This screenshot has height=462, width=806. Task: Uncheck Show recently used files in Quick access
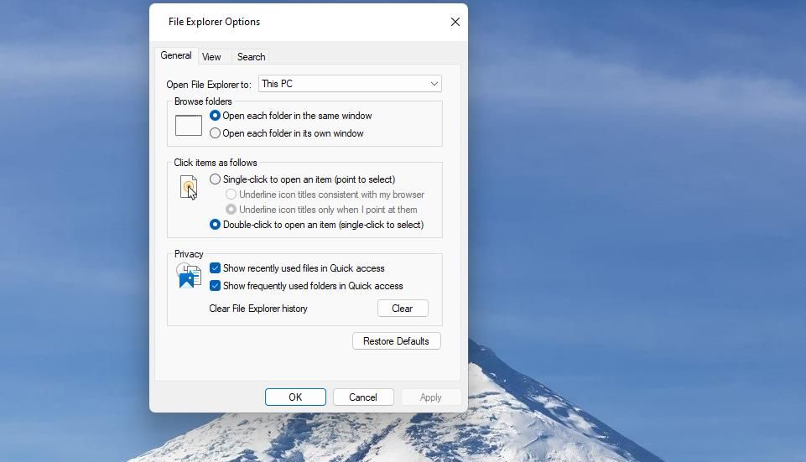click(216, 268)
